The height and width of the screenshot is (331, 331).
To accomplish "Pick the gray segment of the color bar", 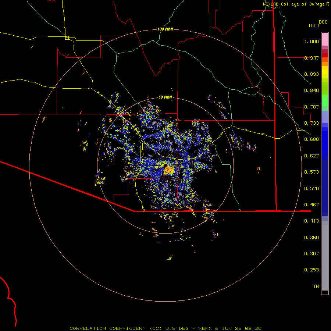I will point(325,256).
